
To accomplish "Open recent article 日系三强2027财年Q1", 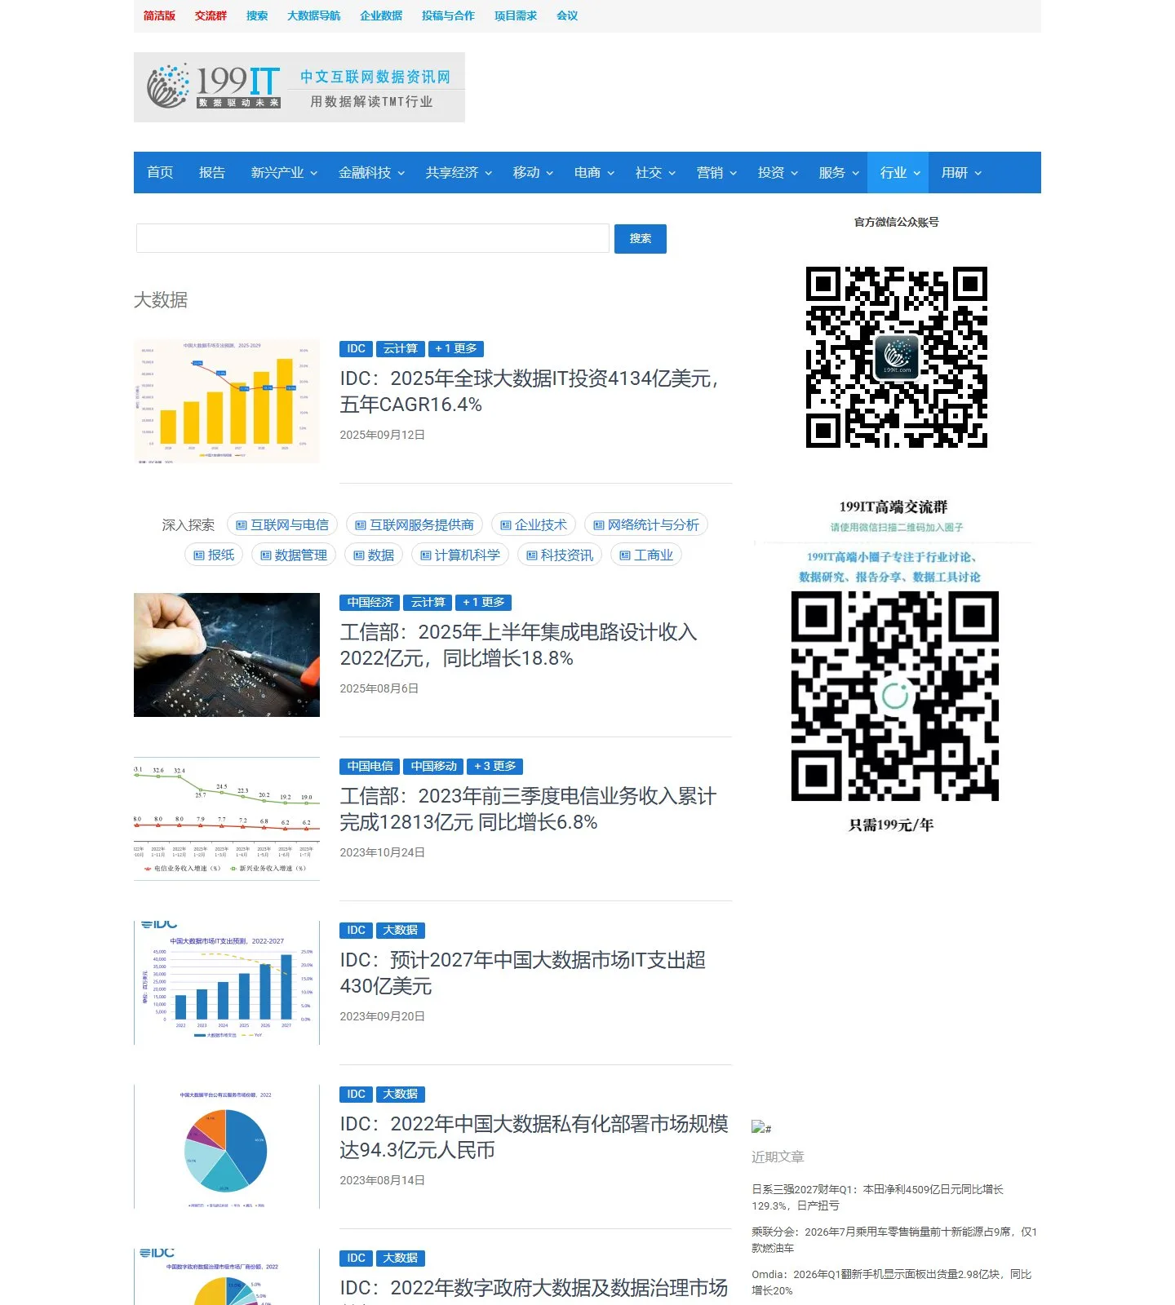I will click(877, 1197).
